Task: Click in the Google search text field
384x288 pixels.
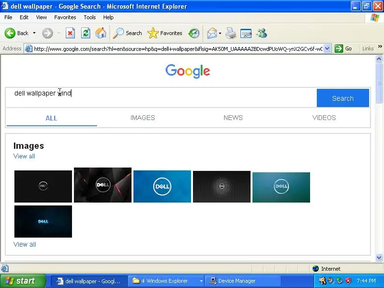Action: coord(161,98)
